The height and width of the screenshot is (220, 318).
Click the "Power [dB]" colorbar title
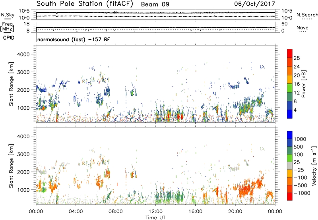coord(304,84)
